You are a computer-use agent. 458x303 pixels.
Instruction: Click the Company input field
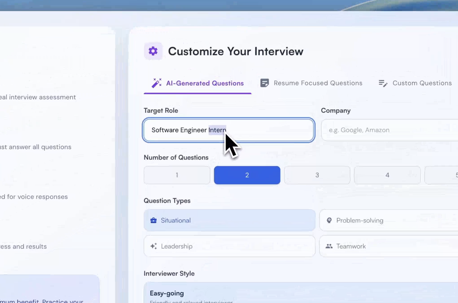tap(380, 130)
